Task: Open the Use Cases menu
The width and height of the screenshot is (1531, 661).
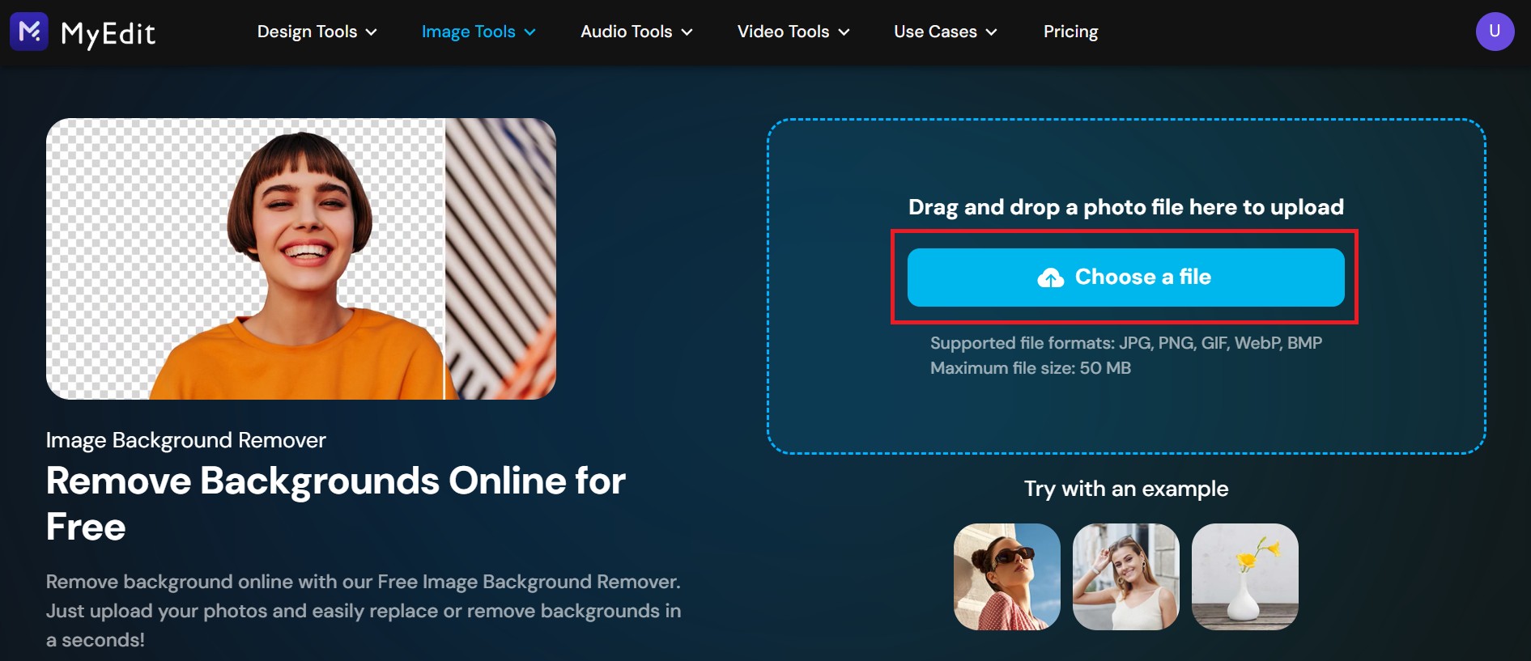Action: (x=946, y=32)
